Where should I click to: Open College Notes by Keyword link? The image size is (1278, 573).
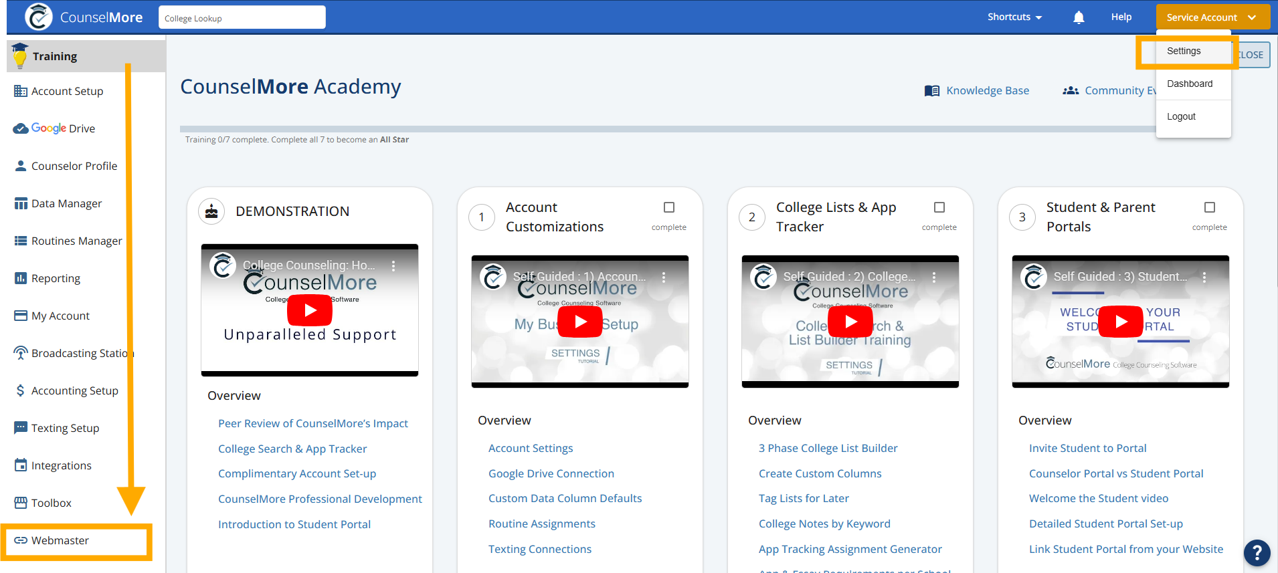(824, 524)
